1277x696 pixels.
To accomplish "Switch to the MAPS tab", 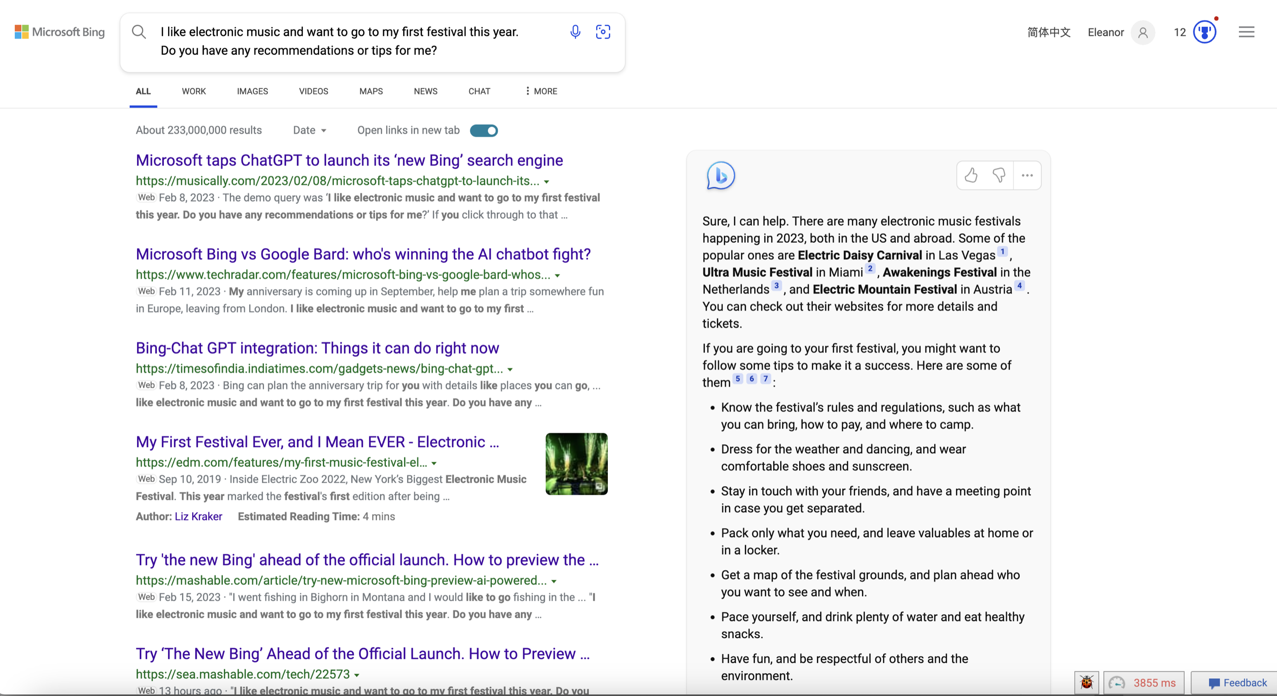I will point(371,91).
